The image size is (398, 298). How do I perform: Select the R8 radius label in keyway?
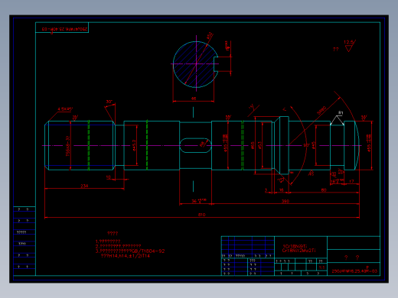(202, 144)
